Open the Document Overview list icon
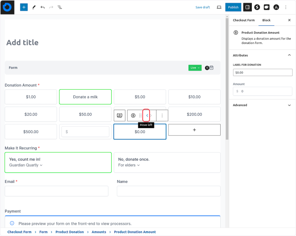 (x=60, y=7)
